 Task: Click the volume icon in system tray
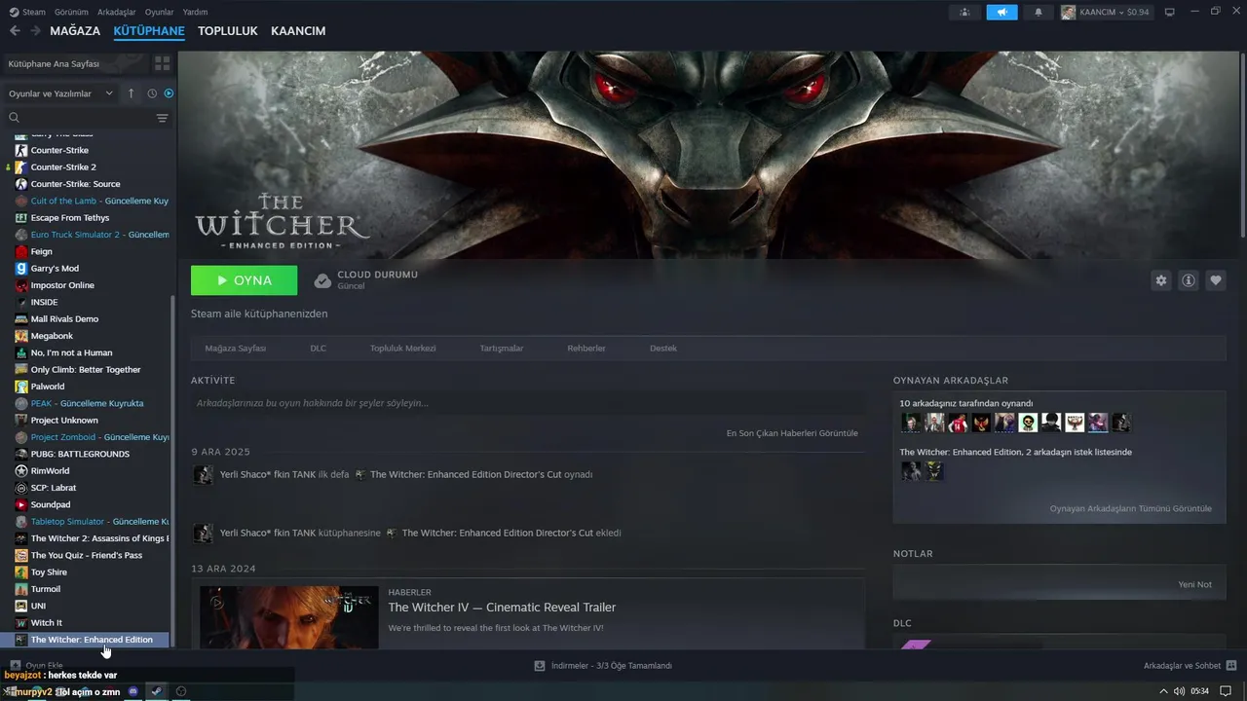coord(1179,691)
